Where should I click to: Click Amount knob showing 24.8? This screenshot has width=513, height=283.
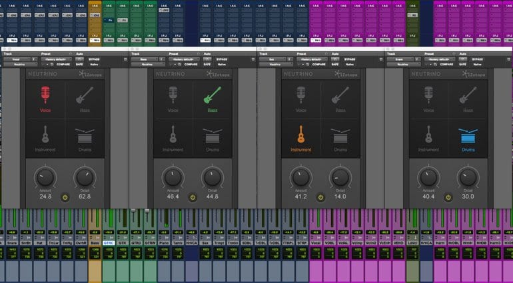click(x=45, y=178)
